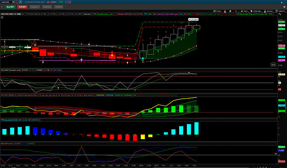Click the TTM_Squeeze study label

tap(16, 120)
